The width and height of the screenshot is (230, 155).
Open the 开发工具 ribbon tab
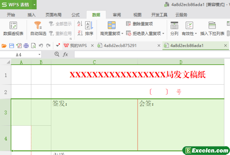click(159, 15)
